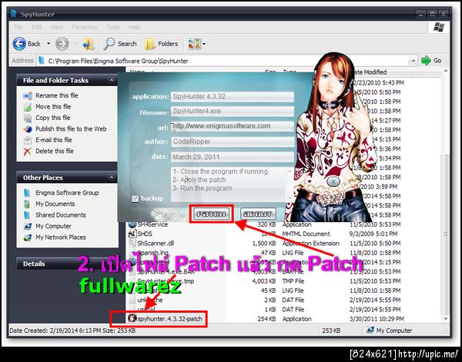Click the author field CodeRipper
The height and width of the screenshot is (362, 462).
click(x=233, y=141)
